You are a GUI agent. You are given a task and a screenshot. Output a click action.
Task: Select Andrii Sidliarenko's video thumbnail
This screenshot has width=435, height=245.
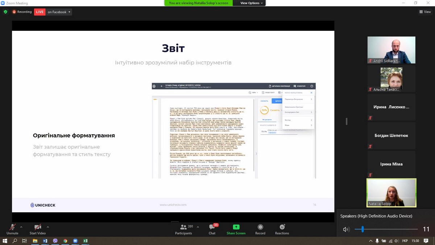tap(391, 50)
